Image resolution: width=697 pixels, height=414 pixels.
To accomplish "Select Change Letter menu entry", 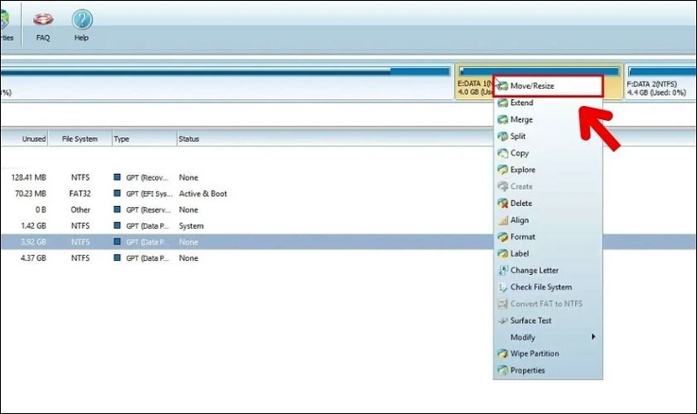I will pos(534,270).
